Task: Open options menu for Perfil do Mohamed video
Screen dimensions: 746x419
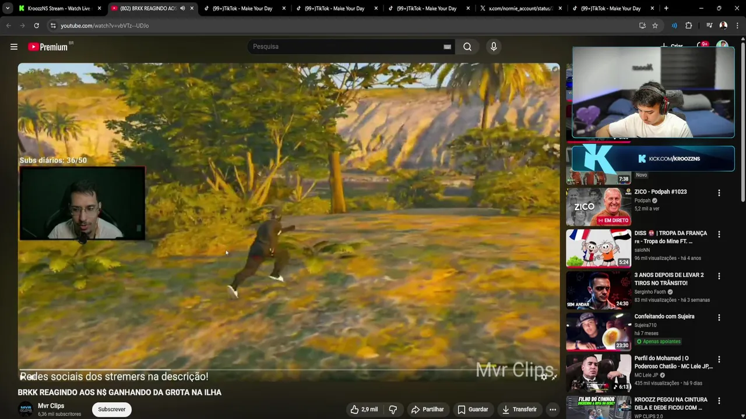Action: point(719,359)
